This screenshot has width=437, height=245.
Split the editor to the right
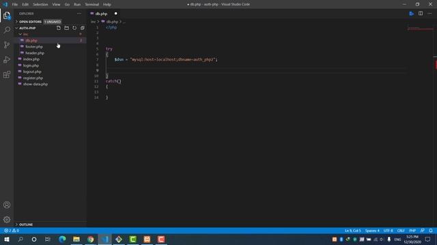point(421,14)
